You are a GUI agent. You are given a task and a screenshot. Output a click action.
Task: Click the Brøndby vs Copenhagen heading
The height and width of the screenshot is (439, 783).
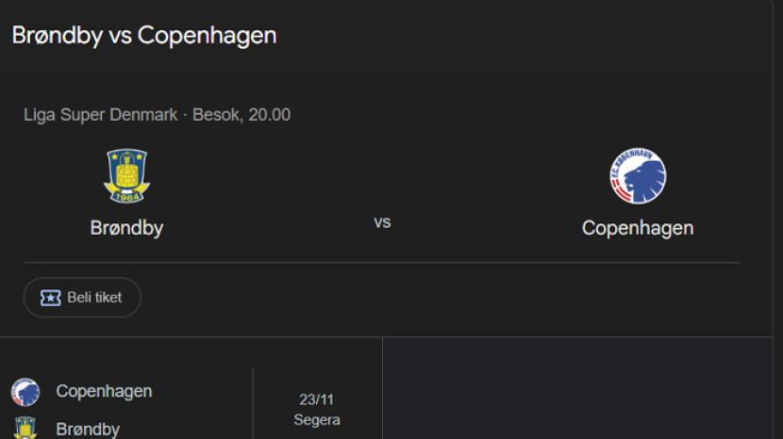click(x=144, y=36)
